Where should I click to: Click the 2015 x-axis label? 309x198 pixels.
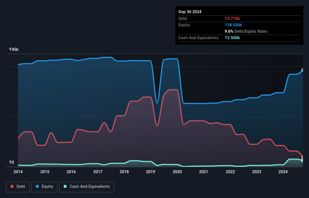45,172
